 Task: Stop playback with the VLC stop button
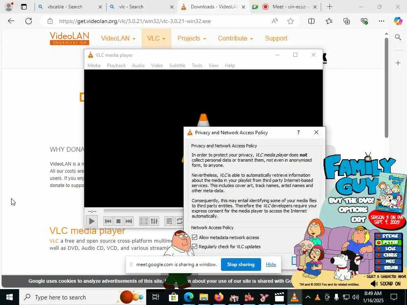[x=118, y=221]
